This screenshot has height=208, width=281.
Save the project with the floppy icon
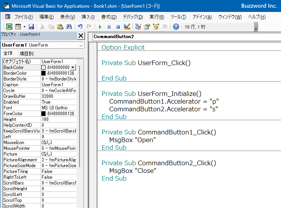tap(31, 27)
